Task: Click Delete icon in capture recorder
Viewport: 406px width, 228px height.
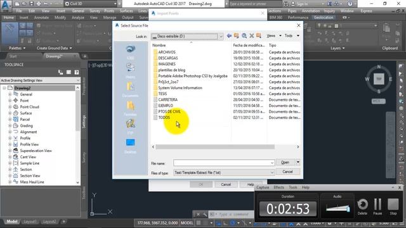Action: [x=362, y=207]
